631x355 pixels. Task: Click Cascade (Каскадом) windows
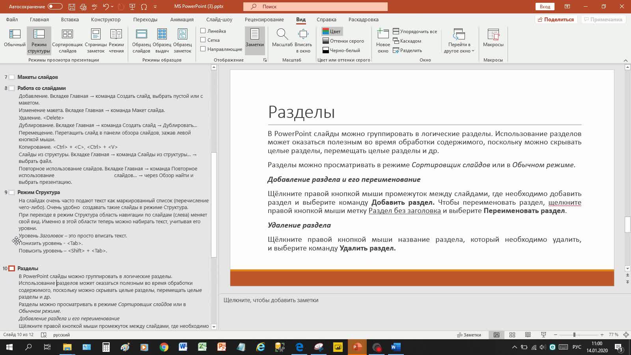pos(407,41)
